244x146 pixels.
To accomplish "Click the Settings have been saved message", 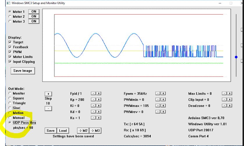I will point(73,136).
